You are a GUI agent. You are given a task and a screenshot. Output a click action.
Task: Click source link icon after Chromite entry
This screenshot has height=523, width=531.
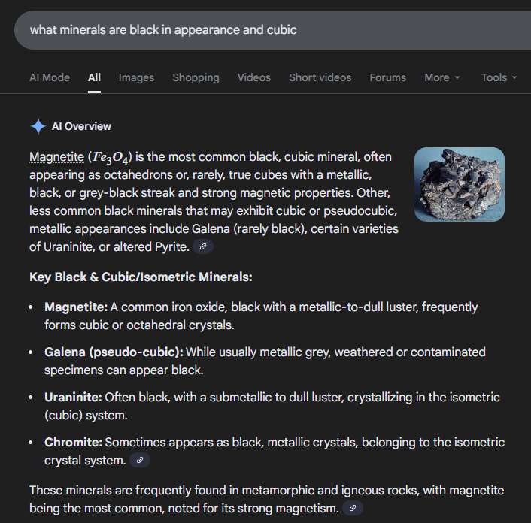(x=139, y=460)
